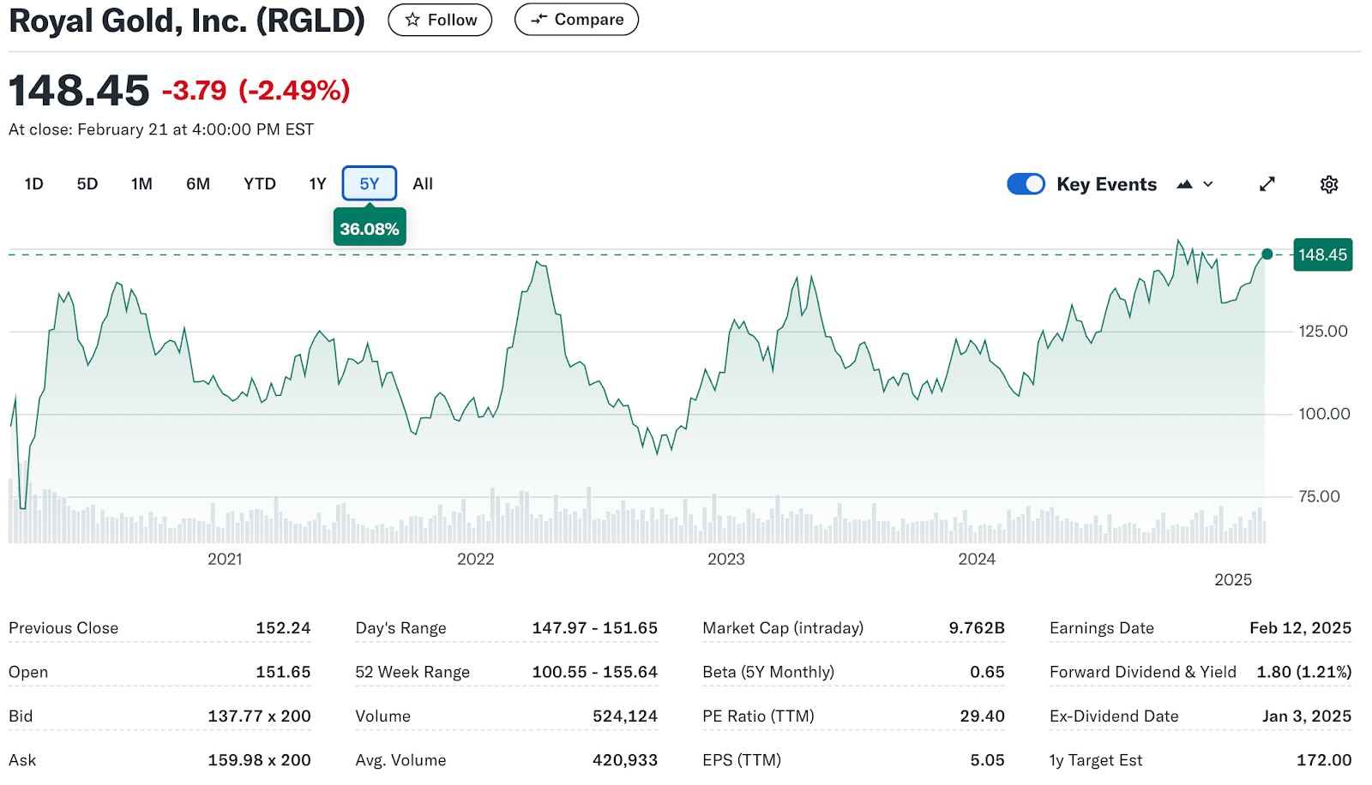Click Ex-Dividend Date Jan 3, 2025
Screen dimensions: 1372x785
coord(1307,716)
